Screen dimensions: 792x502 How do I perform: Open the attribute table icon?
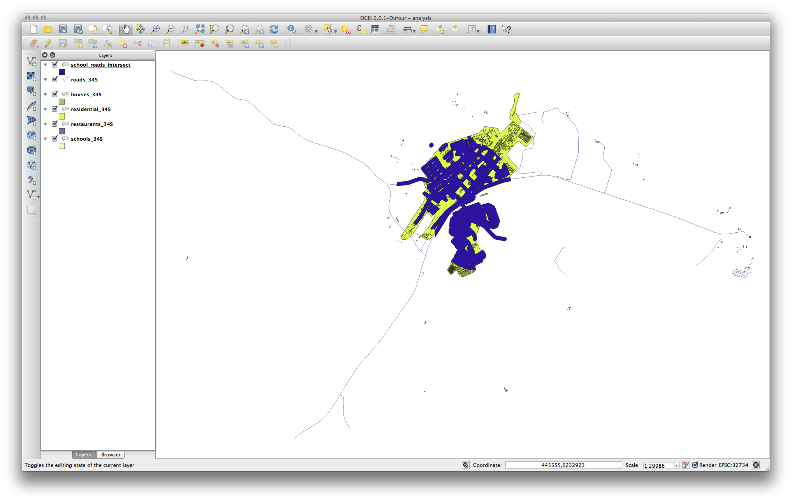tap(375, 29)
